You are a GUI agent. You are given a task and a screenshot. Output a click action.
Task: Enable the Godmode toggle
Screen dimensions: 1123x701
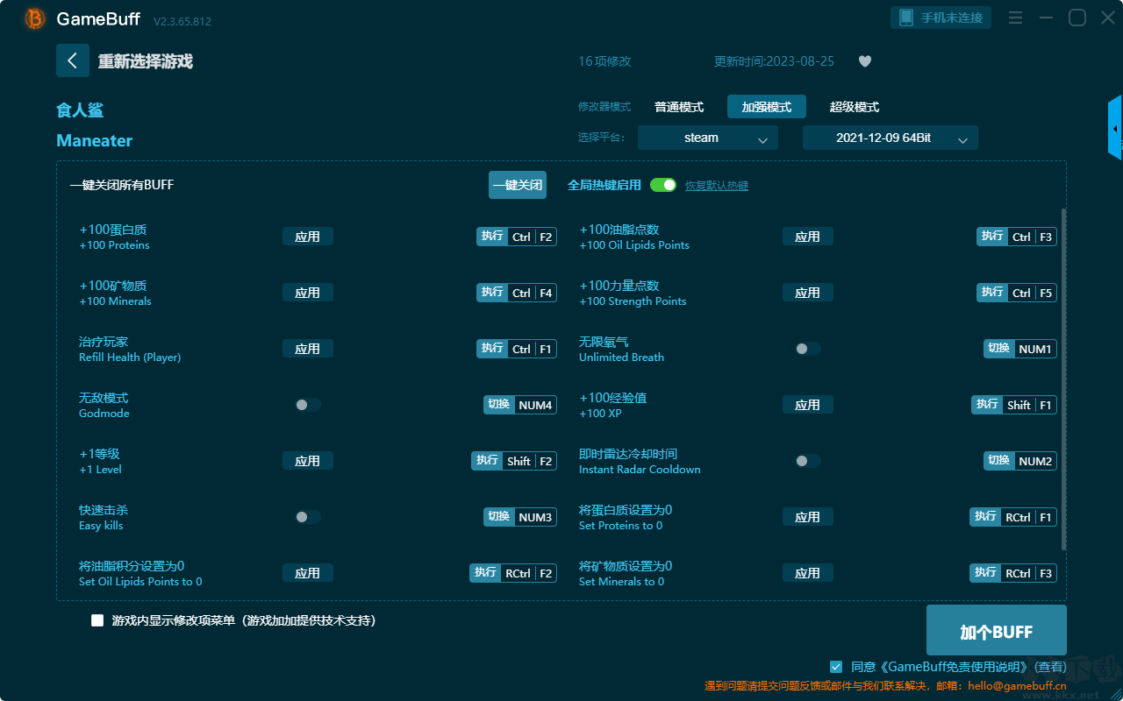308,405
